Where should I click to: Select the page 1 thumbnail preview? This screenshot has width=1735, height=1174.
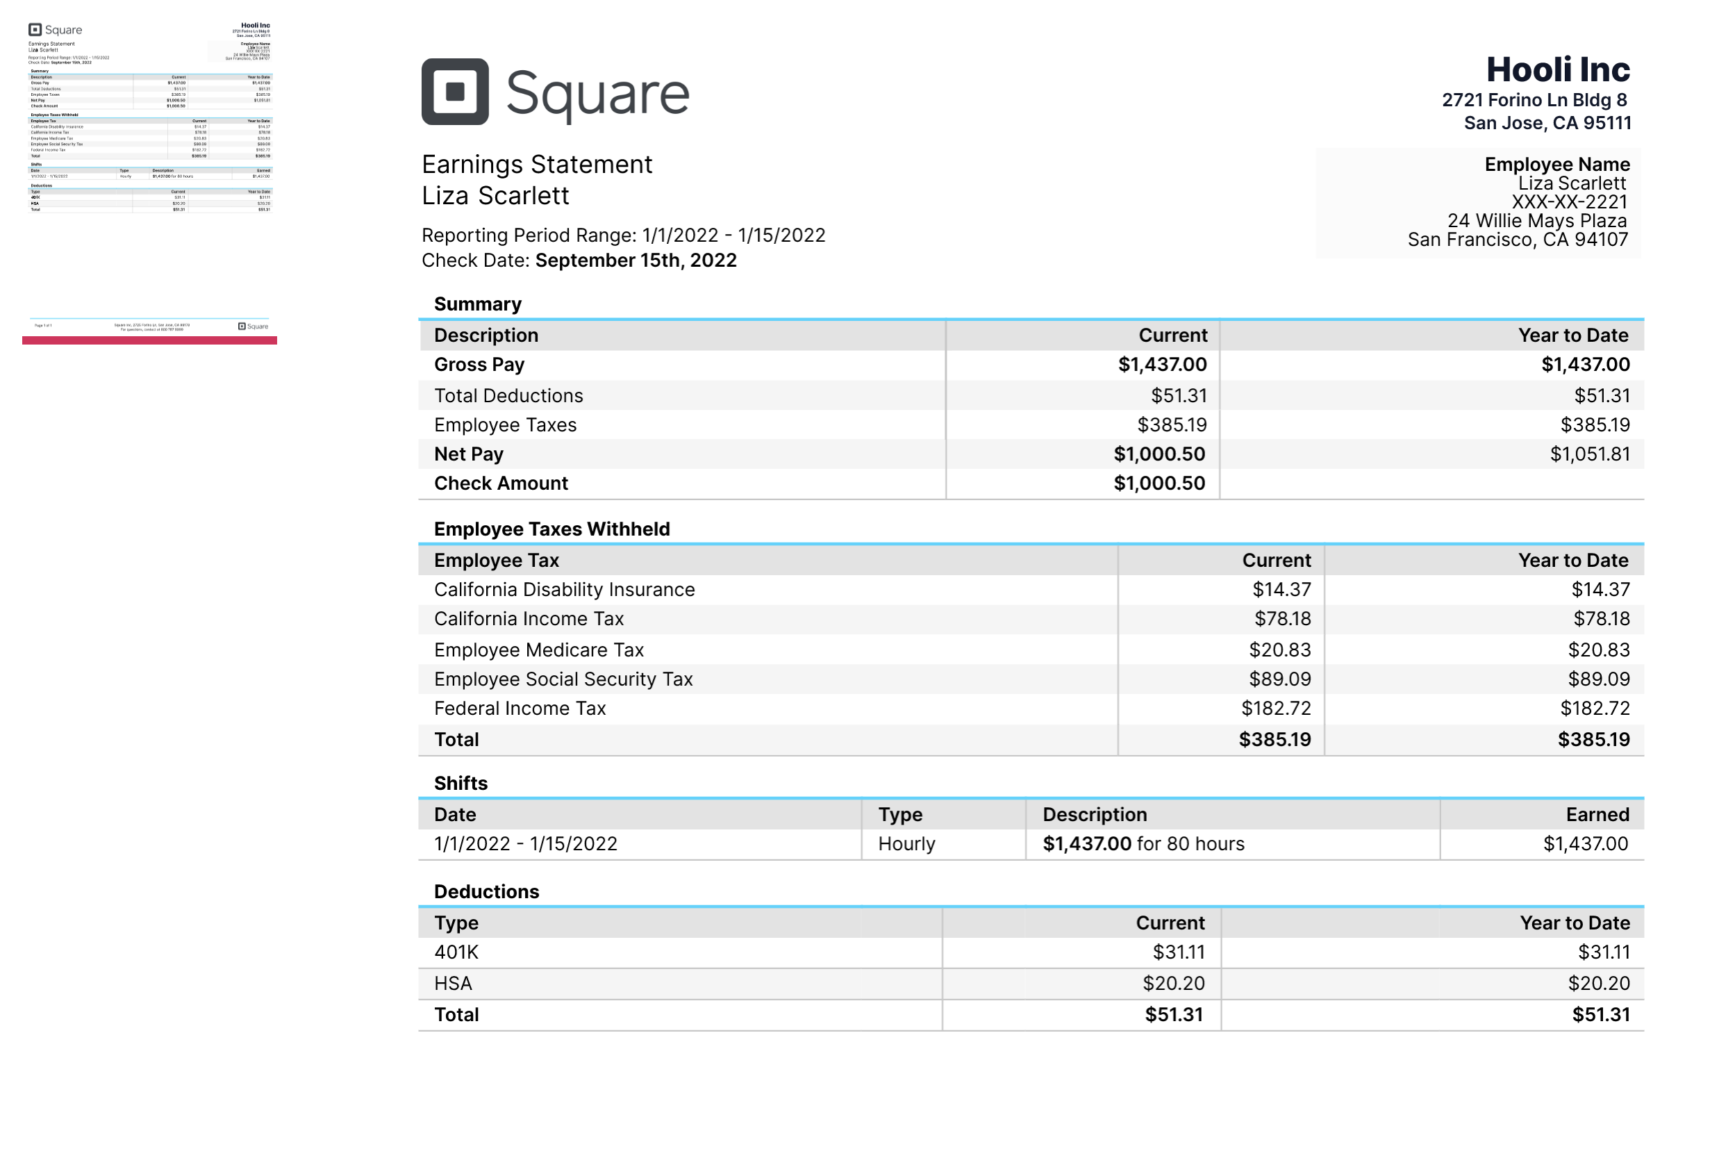(149, 181)
